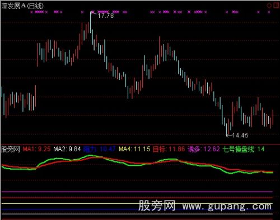Click the purple horizontal 诱多 line
The width and height of the screenshot is (280, 220).
click(x=137, y=192)
